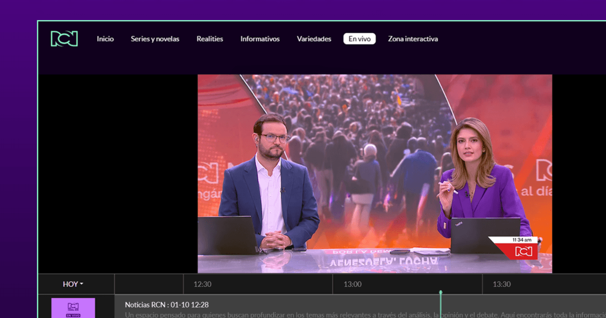Image resolution: width=606 pixels, height=318 pixels.
Task: Select the RCN En Vivo channel thumbnail
Action: point(73,308)
